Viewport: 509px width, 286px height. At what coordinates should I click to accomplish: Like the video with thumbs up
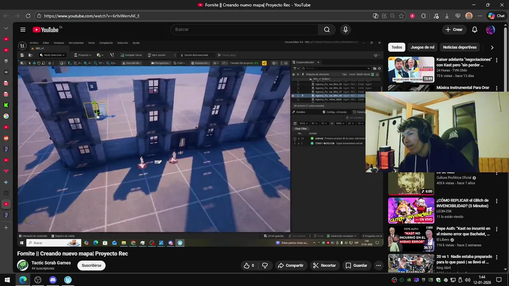coord(249,265)
